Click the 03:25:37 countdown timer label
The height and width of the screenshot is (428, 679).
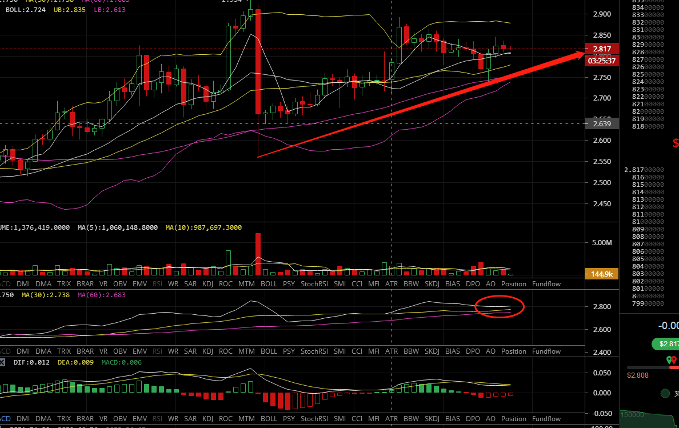click(x=602, y=61)
